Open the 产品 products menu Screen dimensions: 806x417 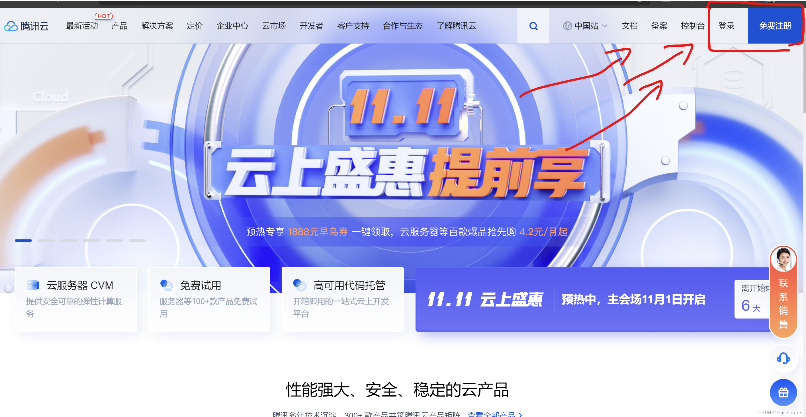(x=119, y=26)
